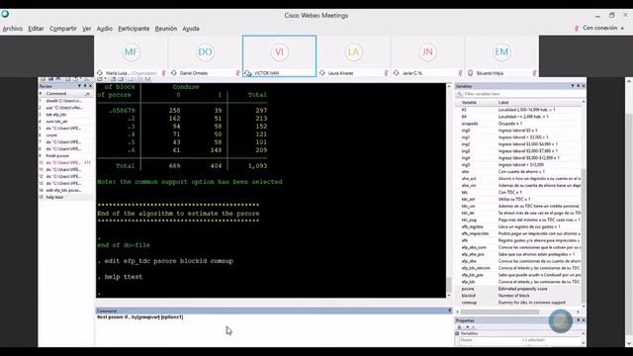The image size is (633, 356).
Task: Click headset icon next to Daniel Olmedo
Action: [174, 73]
